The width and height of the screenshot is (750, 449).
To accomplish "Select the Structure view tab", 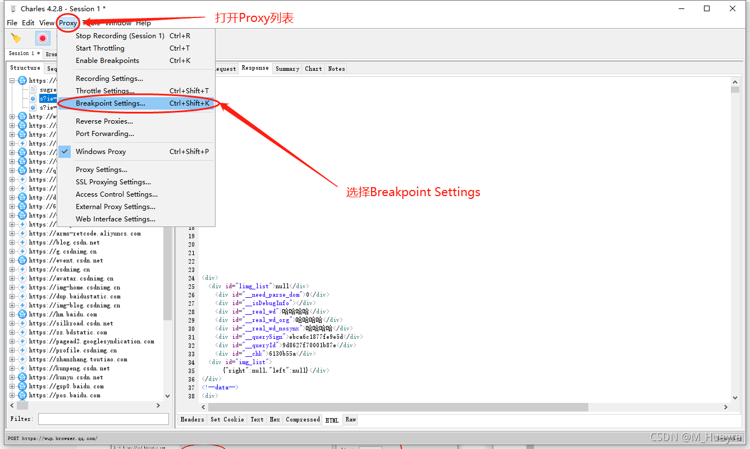I will pyautogui.click(x=25, y=68).
